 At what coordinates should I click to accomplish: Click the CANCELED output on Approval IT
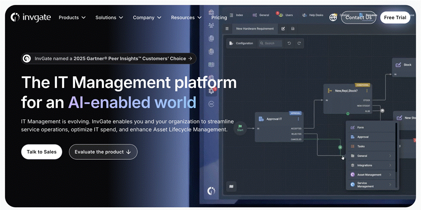296,140
